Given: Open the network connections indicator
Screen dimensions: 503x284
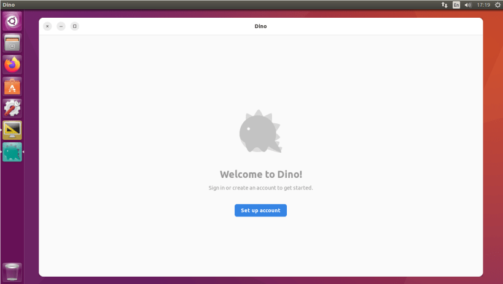Looking at the screenshot, I should [444, 5].
